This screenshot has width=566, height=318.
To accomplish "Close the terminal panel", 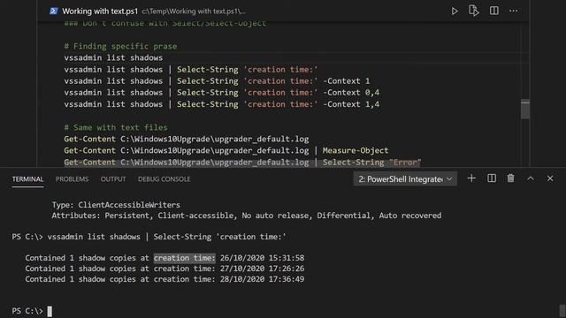I will [x=550, y=178].
